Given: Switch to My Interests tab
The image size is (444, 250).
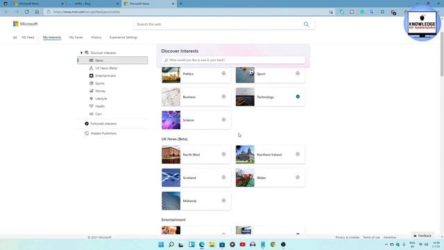Looking at the screenshot, I should [52, 37].
